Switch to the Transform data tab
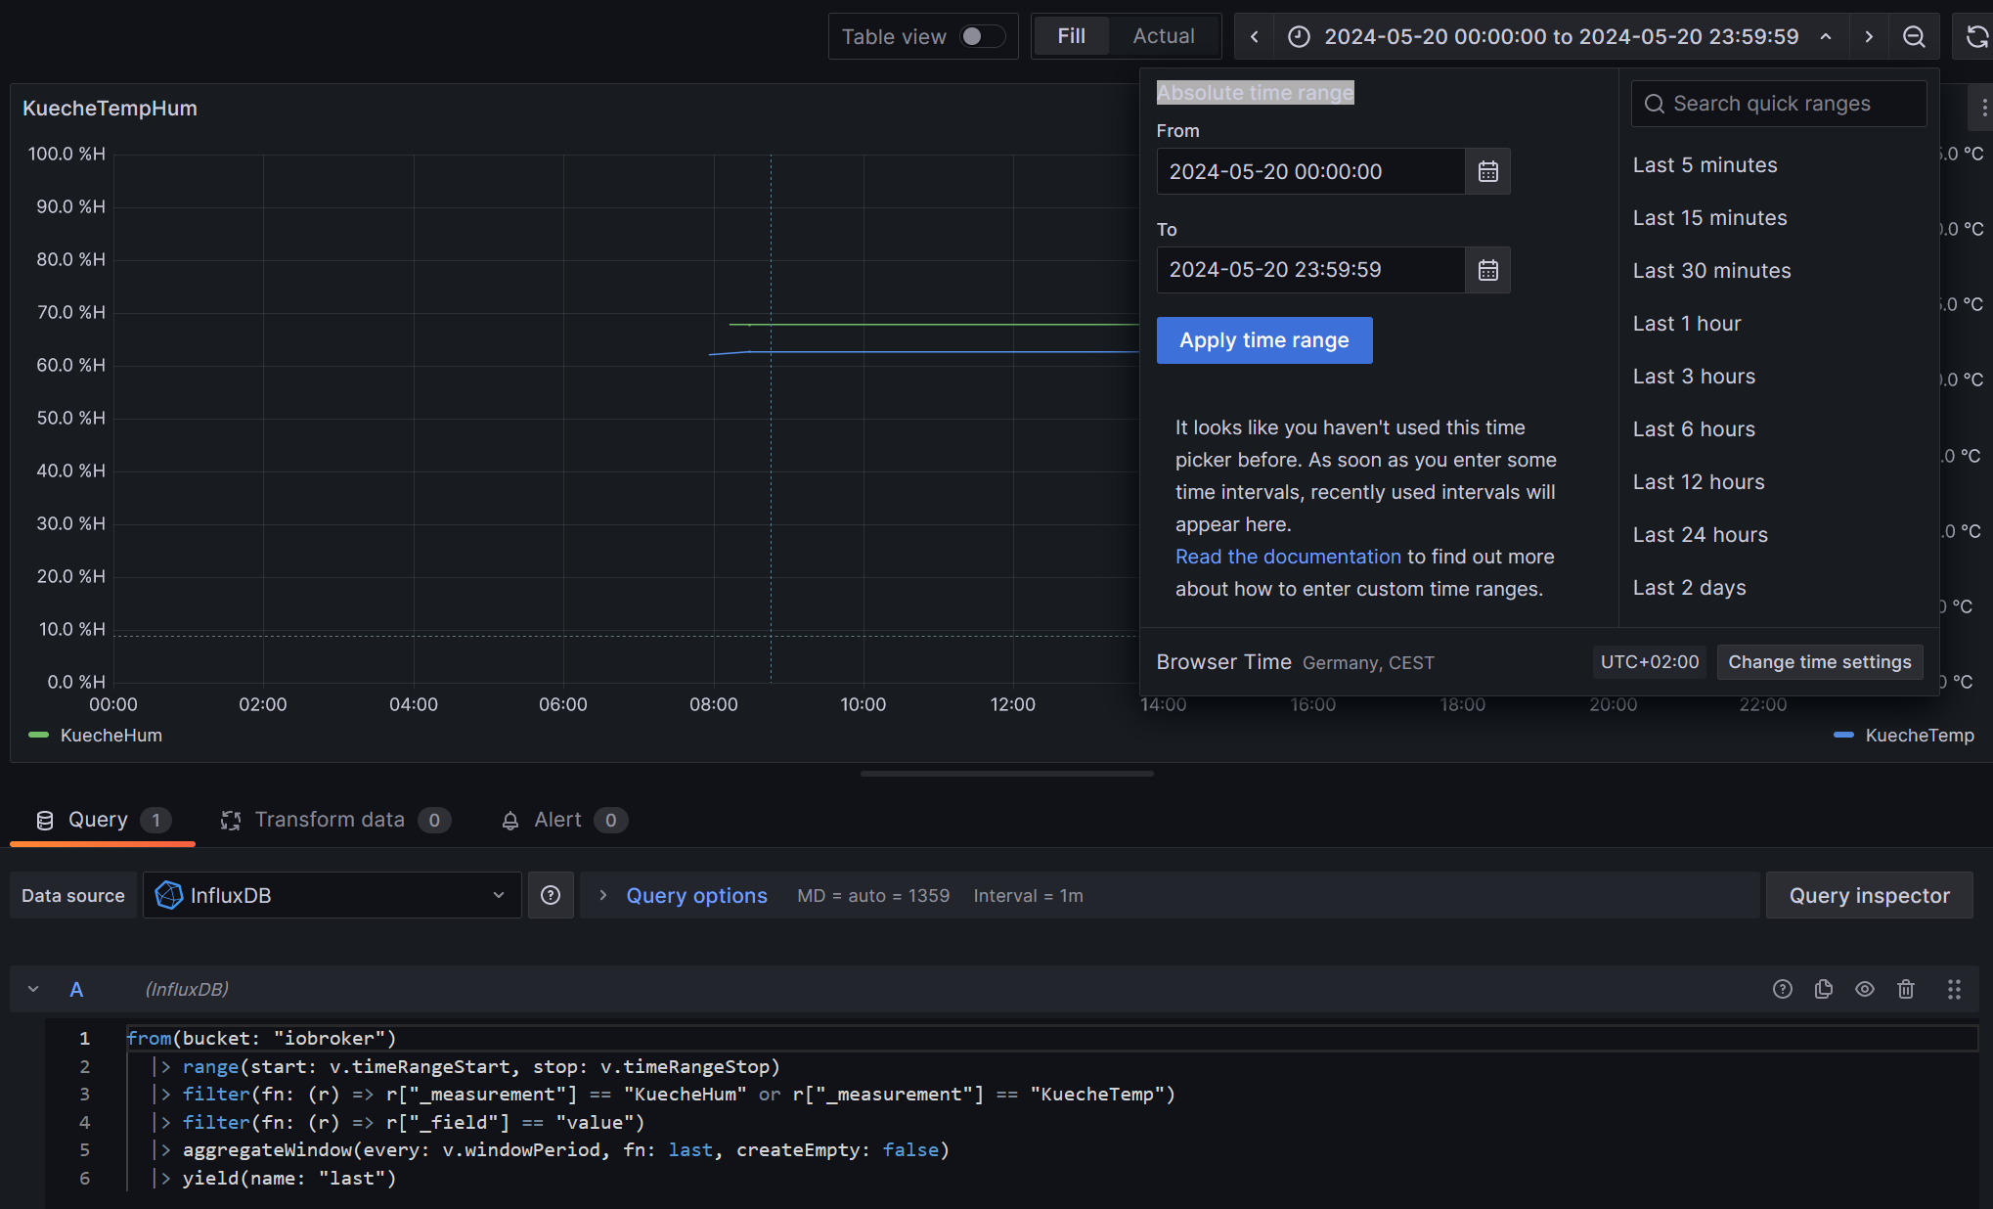1993x1209 pixels. [330, 820]
